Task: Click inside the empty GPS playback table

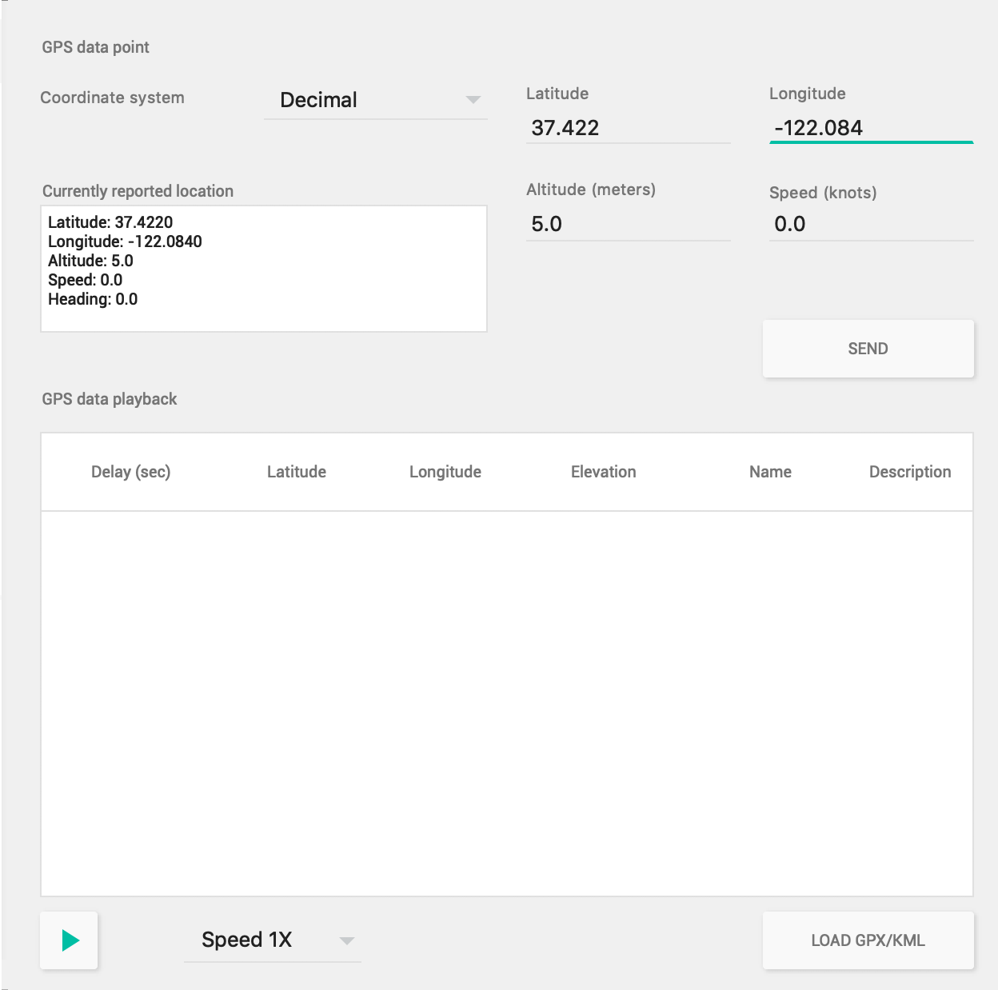Action: [x=506, y=704]
